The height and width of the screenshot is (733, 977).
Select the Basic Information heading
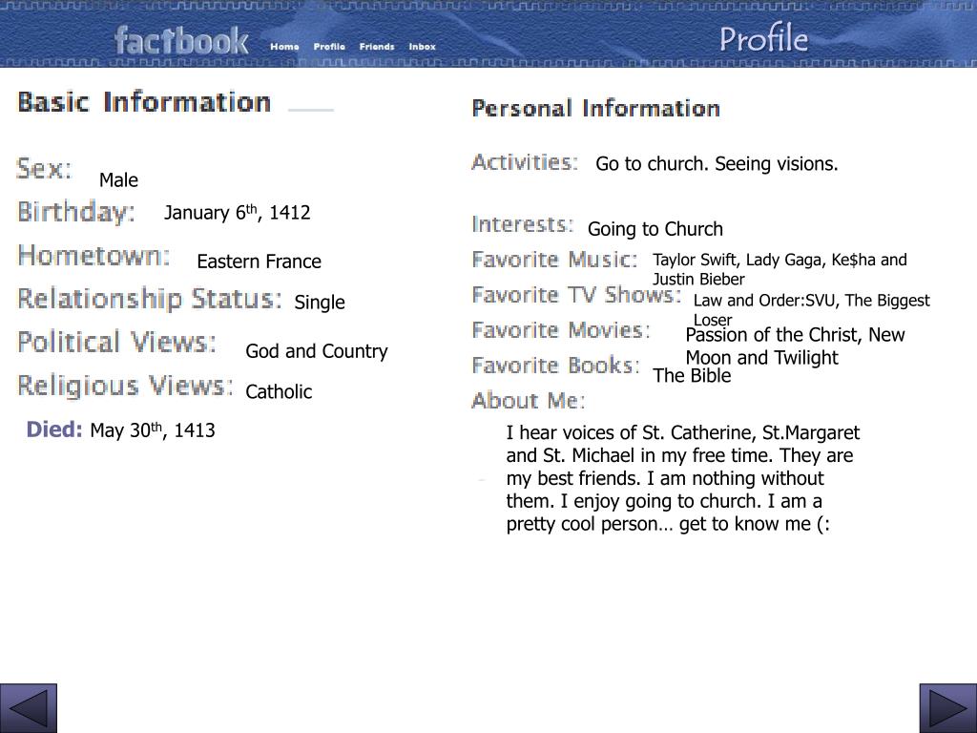coord(144,102)
